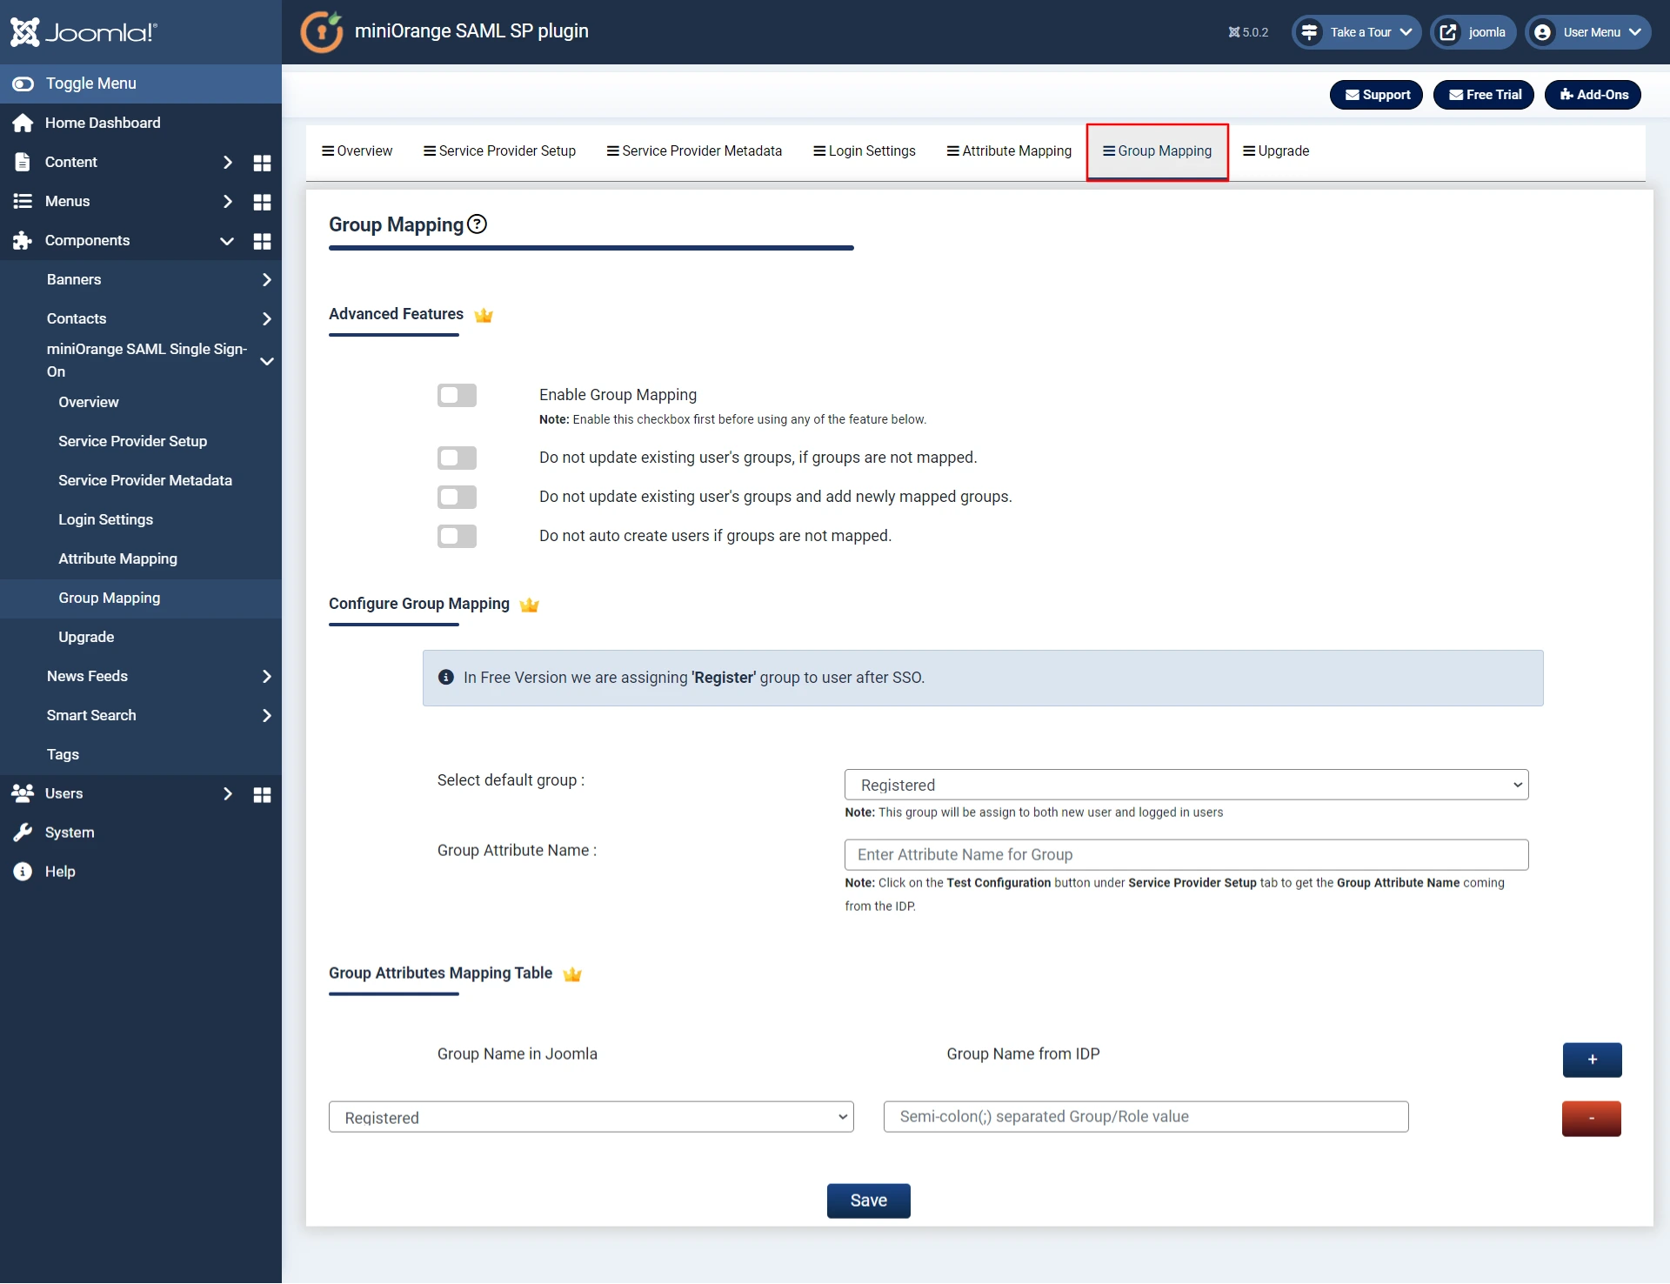Click the Help info icon
Viewport: 1670px width, 1284px height.
click(x=23, y=872)
